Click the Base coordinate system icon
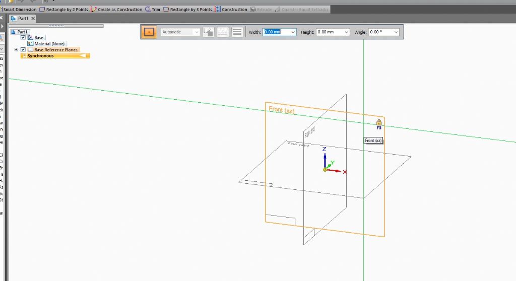The width and height of the screenshot is (516, 281). pyautogui.click(x=31, y=37)
